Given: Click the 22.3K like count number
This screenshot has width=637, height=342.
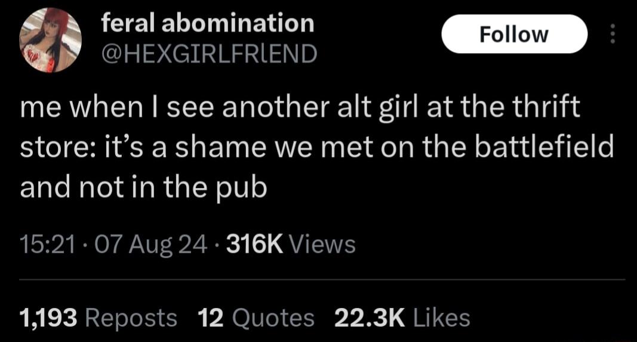Looking at the screenshot, I should (x=370, y=318).
